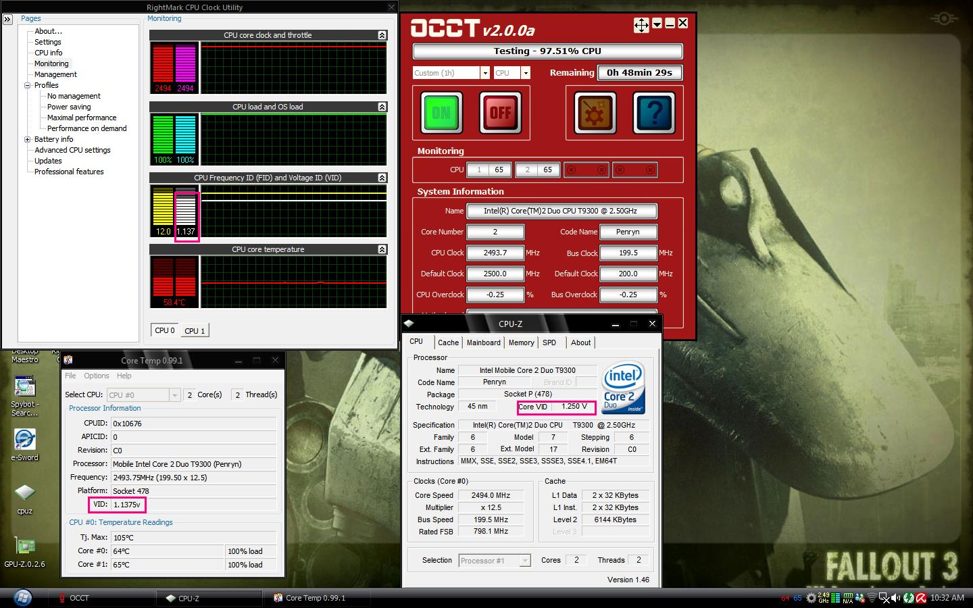This screenshot has height=608, width=973.
Task: Stop the OCCT test with red OFF button
Action: (501, 112)
